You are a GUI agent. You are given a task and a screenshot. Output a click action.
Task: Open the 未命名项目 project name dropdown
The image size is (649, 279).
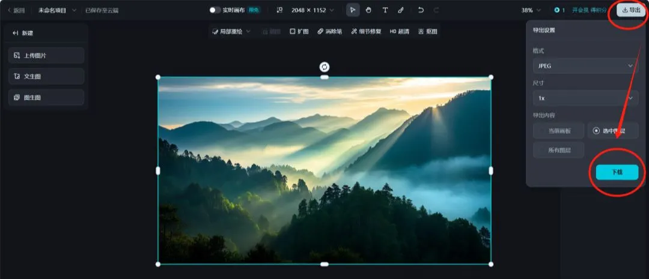(x=57, y=10)
